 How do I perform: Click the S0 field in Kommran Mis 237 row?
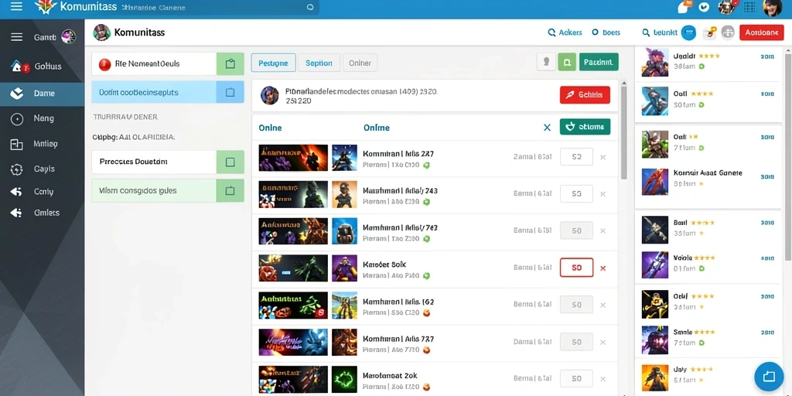[x=576, y=157]
